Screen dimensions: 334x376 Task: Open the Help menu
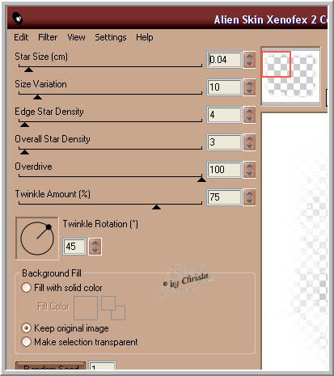tap(145, 37)
